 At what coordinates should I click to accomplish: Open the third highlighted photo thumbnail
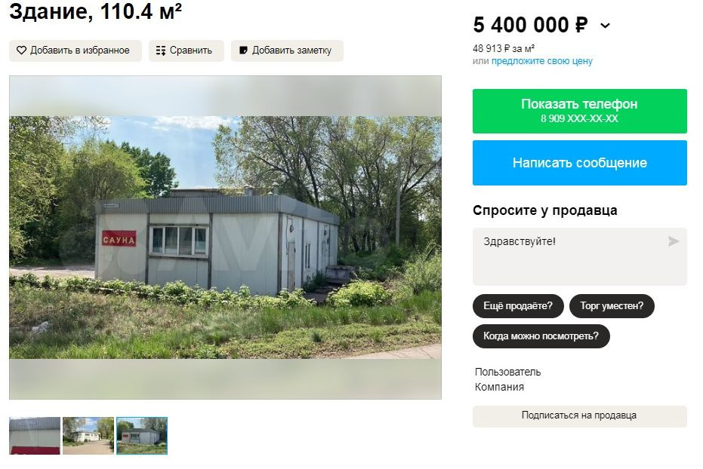(x=142, y=436)
